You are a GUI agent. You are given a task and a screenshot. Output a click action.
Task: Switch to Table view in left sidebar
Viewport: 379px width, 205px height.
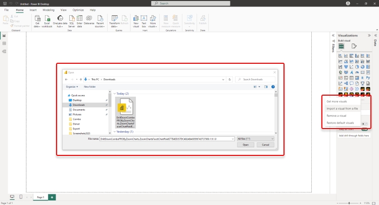point(4,44)
